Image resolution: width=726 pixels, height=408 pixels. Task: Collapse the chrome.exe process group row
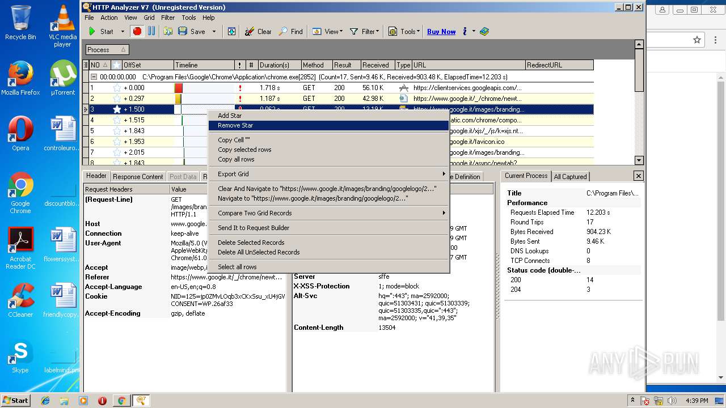coord(94,76)
